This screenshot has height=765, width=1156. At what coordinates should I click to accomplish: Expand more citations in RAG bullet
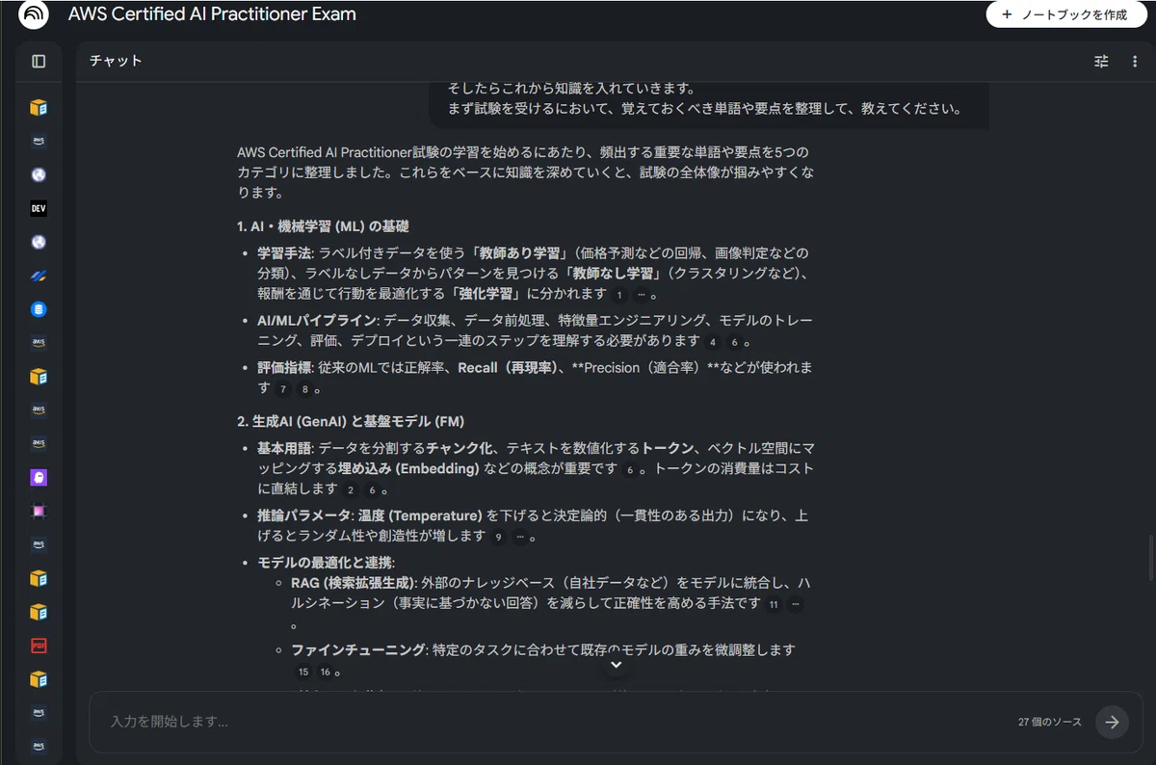pyautogui.click(x=795, y=605)
